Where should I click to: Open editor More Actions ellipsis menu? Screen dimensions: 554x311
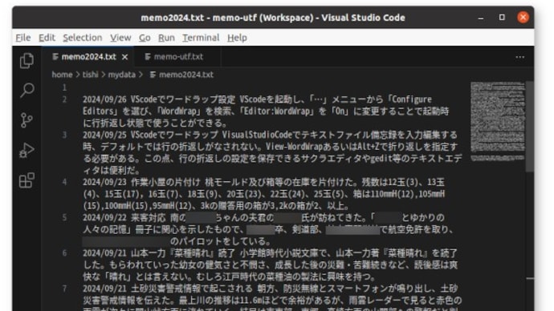coord(519,57)
